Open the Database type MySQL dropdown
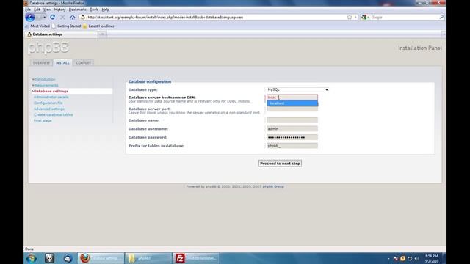 (x=297, y=89)
